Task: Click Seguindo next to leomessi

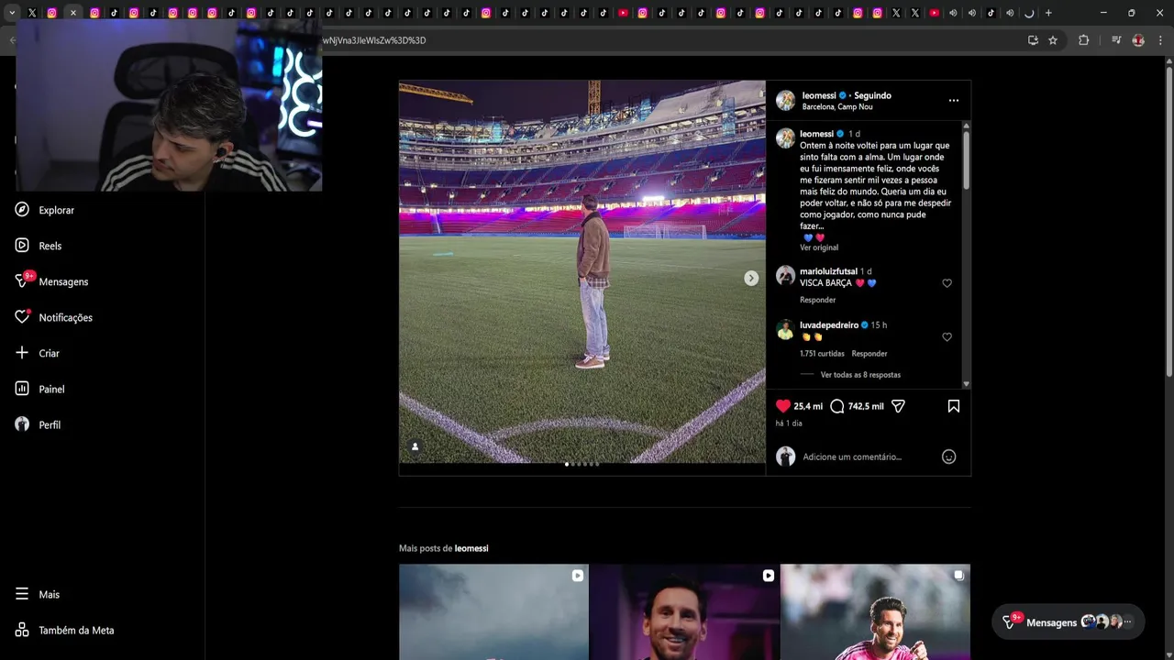Action: (872, 95)
